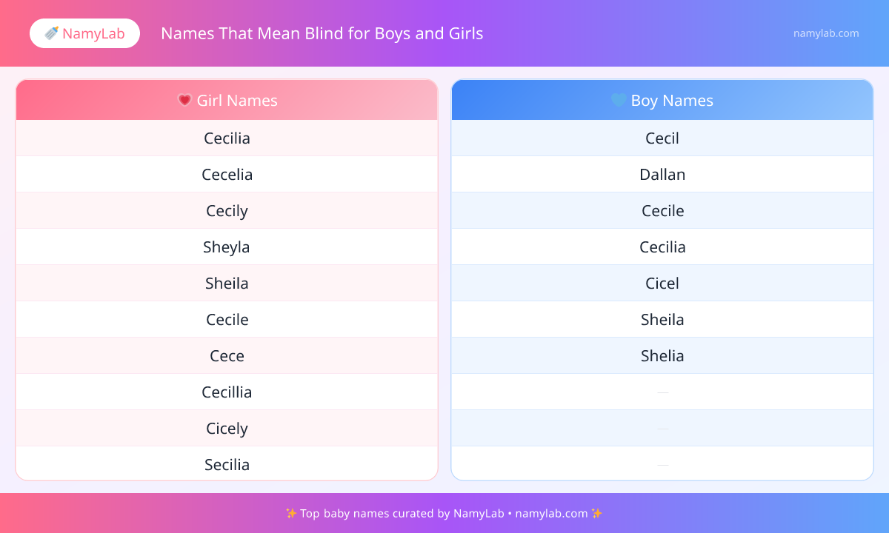
Task: Choose the girl name Sheyla
Action: (x=227, y=247)
